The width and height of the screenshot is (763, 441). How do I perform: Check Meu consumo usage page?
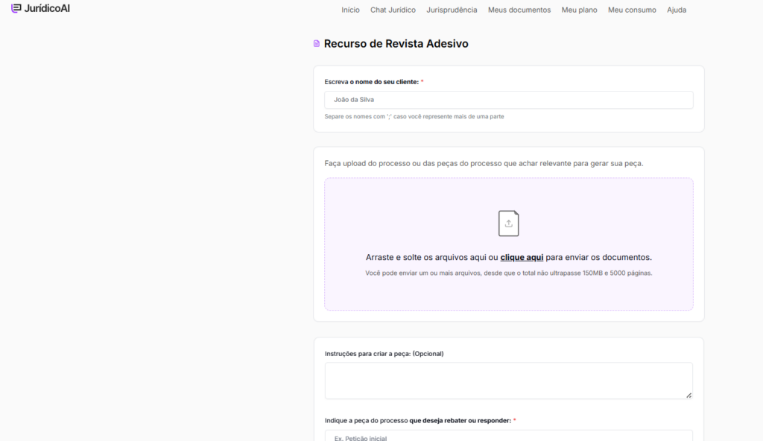(x=631, y=10)
